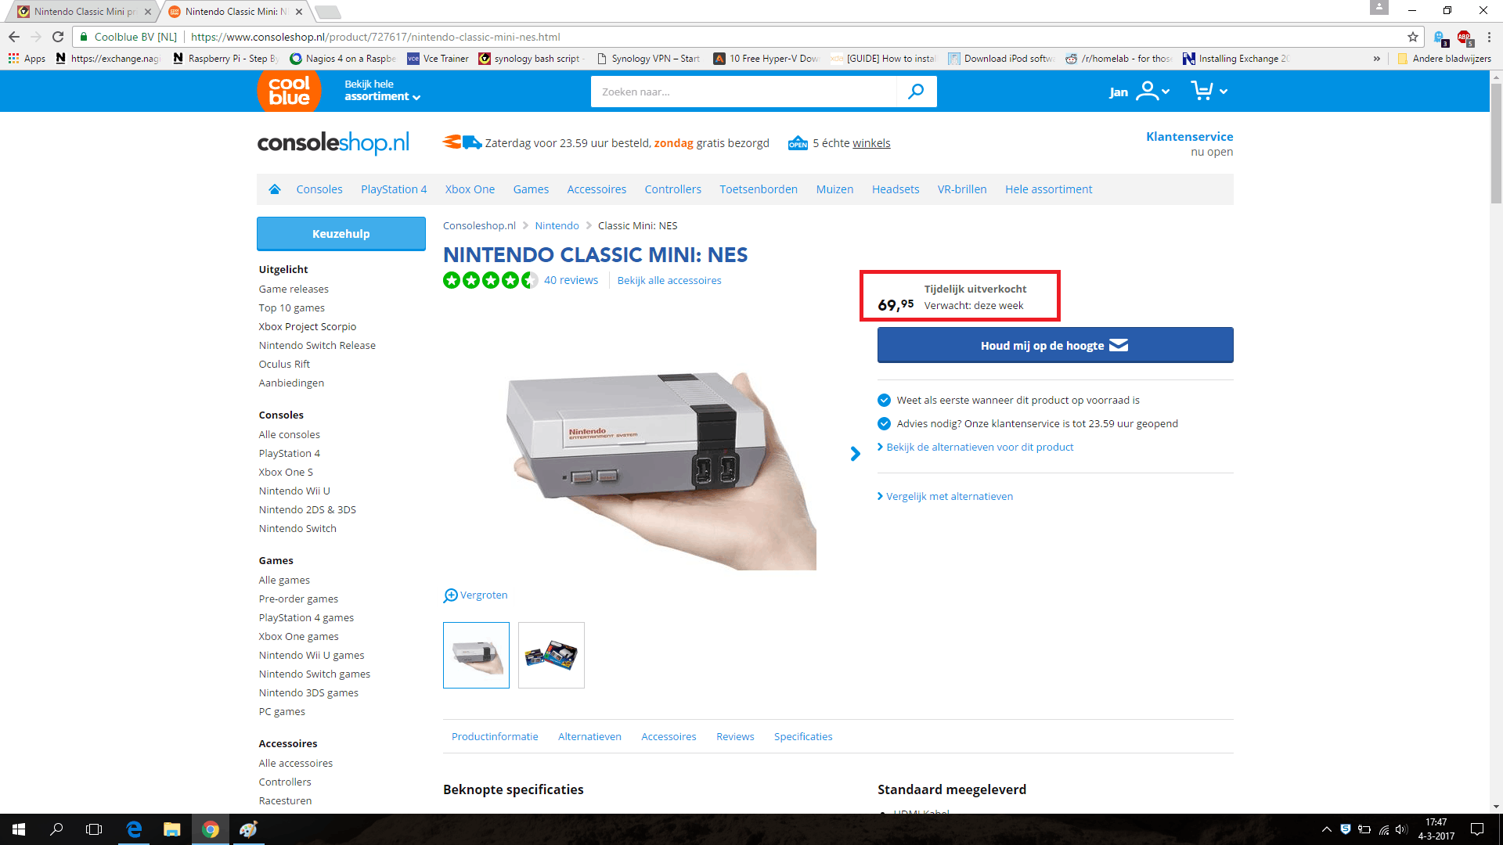The height and width of the screenshot is (845, 1503).
Task: Click Houd mij op de hoogte button
Action: click(x=1054, y=345)
